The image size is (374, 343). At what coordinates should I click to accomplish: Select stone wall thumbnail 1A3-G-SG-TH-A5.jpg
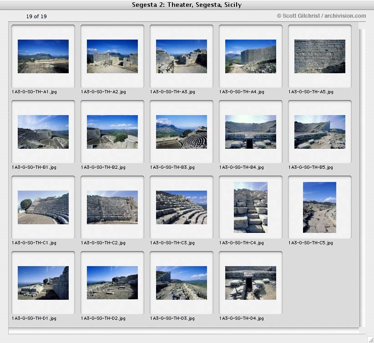[320, 56]
